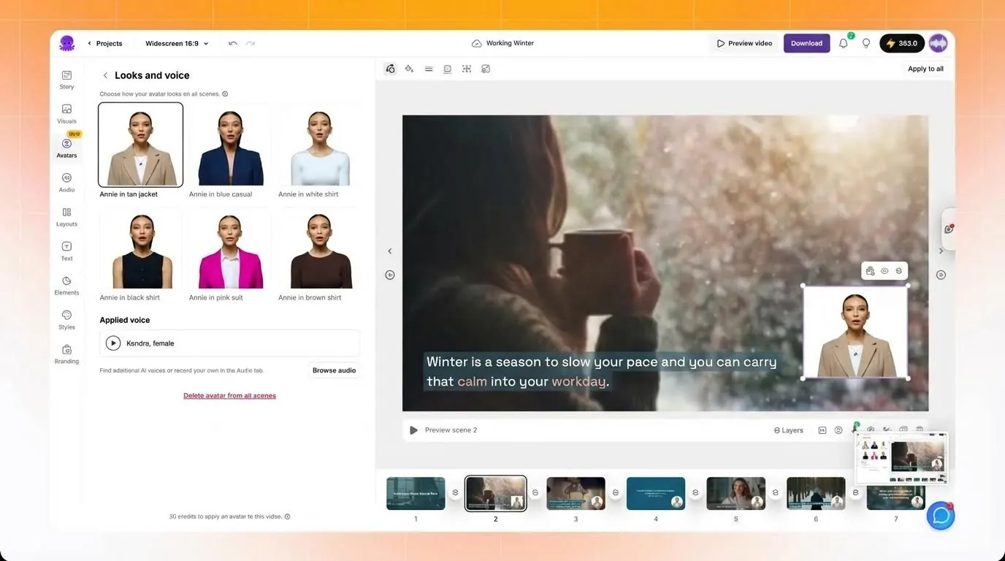Open the Audio sidebar panel

click(x=66, y=183)
